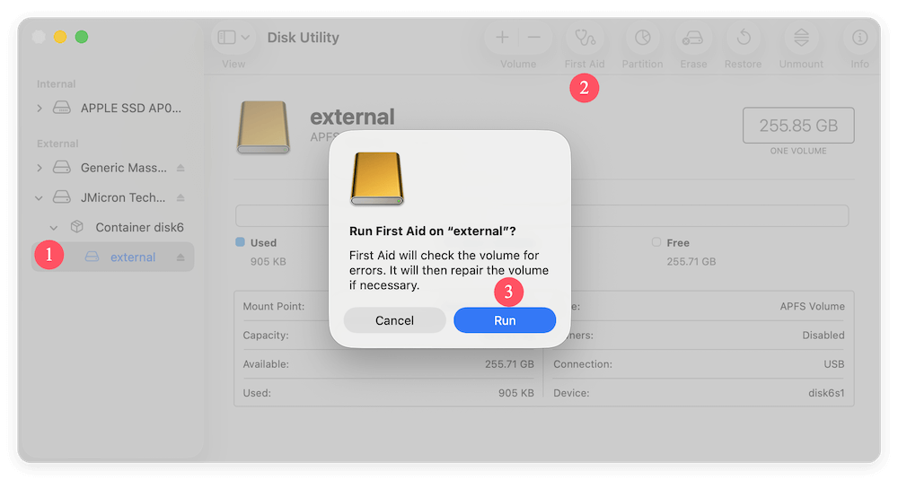The image size is (898, 480).
Task: Click the 255.71 GB available value
Action: tap(509, 364)
